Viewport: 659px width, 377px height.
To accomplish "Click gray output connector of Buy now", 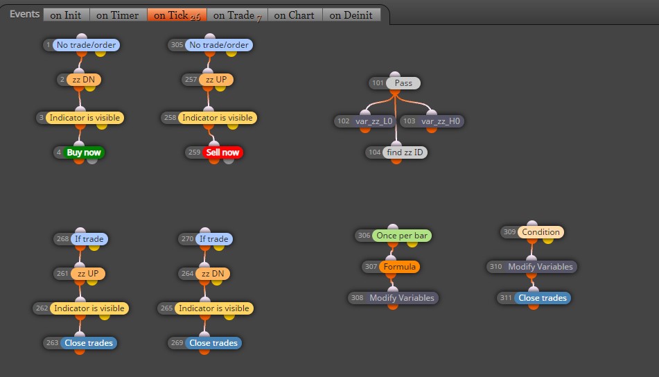I will coord(92,160).
